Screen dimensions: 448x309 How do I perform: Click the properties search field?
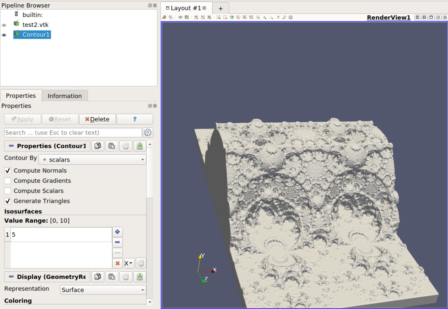(x=73, y=132)
